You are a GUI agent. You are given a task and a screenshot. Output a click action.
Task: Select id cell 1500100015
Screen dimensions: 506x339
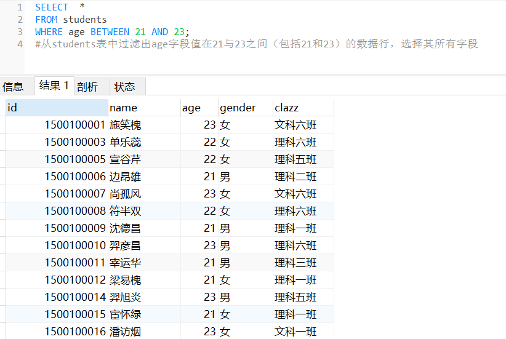point(57,314)
